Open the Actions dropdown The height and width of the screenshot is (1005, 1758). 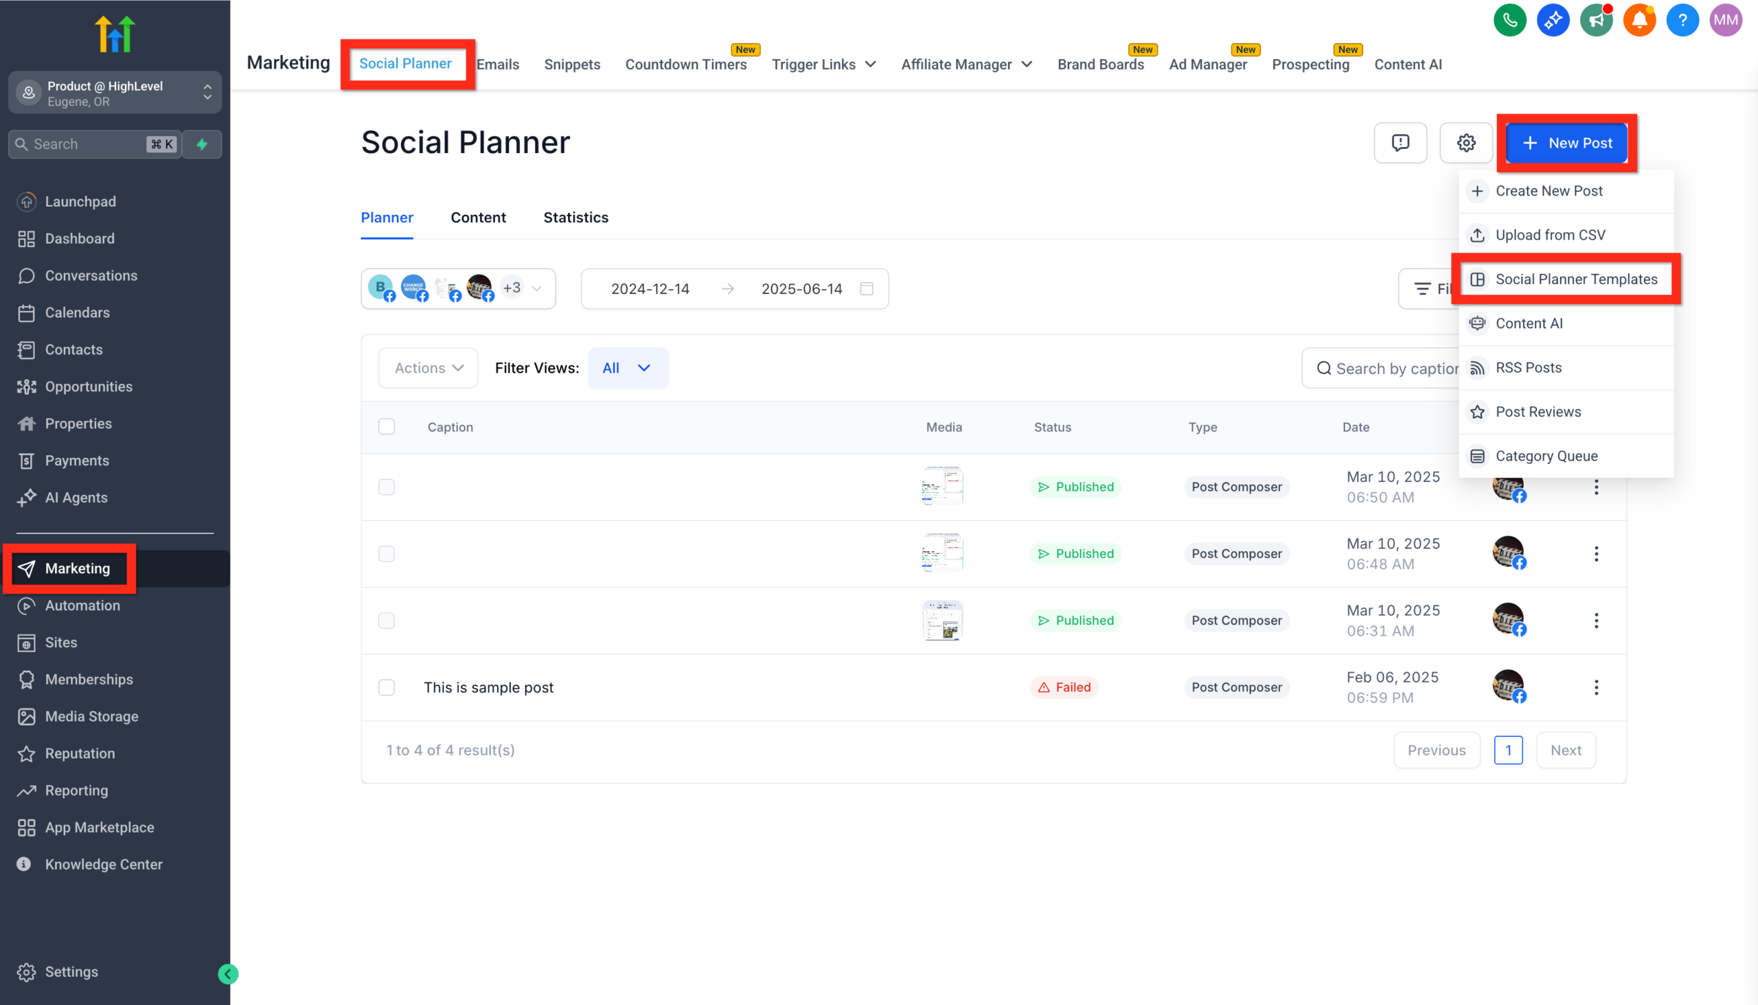click(428, 368)
